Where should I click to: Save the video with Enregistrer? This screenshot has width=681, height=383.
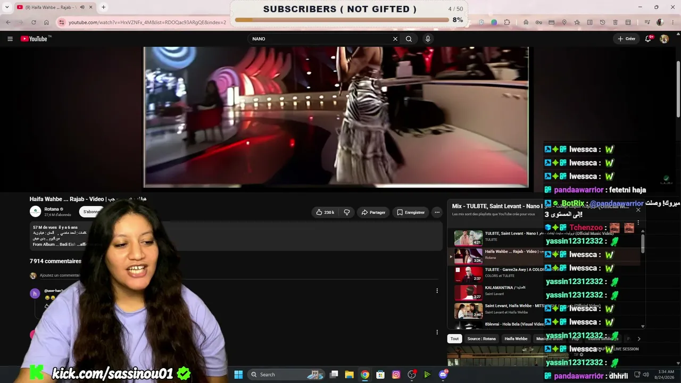(410, 212)
